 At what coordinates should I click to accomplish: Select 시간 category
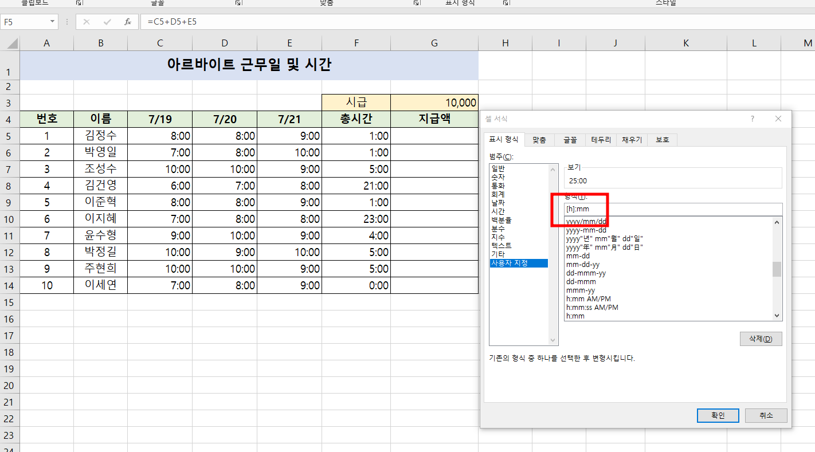click(x=519, y=211)
